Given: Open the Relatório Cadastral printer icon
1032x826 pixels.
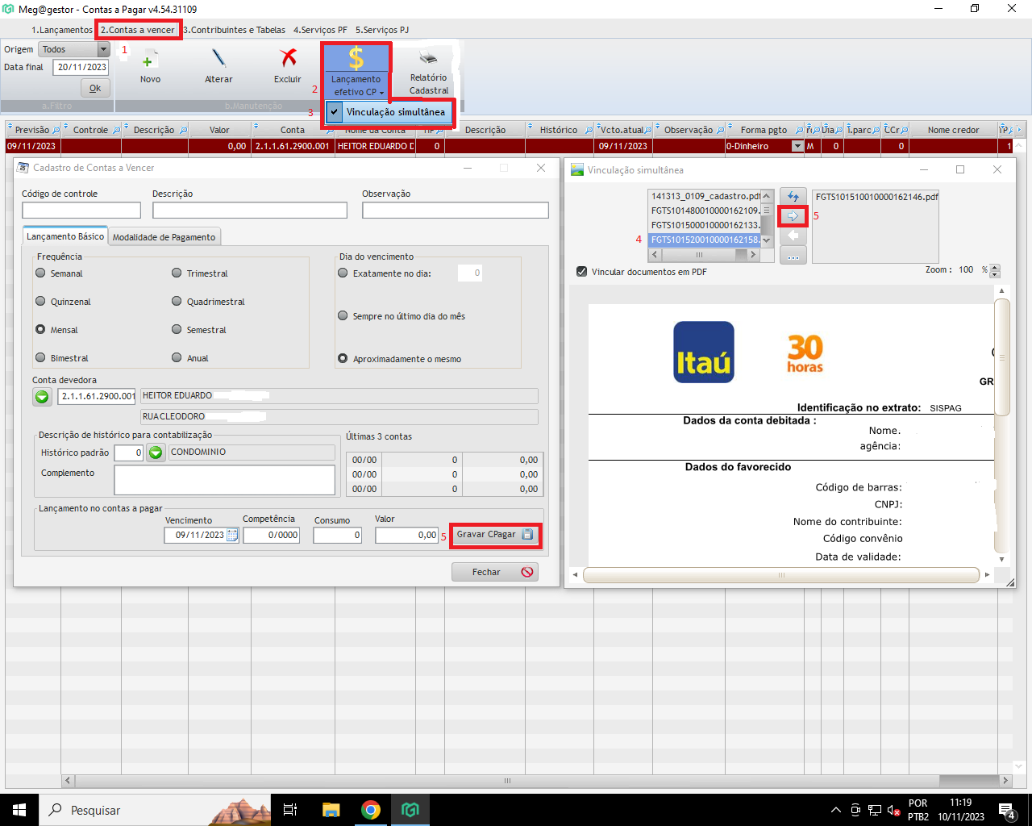Looking at the screenshot, I should [428, 59].
